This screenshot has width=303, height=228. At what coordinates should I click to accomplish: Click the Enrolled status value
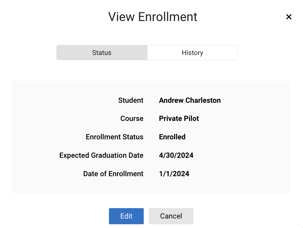pyautogui.click(x=172, y=137)
